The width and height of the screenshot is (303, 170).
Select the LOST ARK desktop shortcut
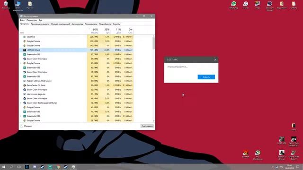(x=282, y=140)
